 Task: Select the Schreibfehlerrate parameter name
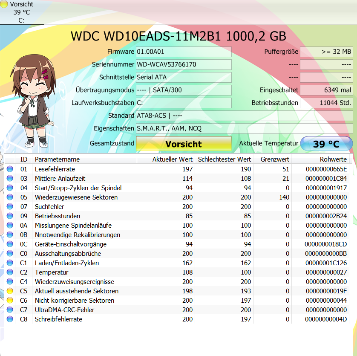coord(58,319)
